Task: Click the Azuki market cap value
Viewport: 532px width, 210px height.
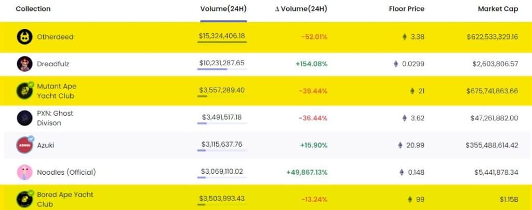Action: 492,145
